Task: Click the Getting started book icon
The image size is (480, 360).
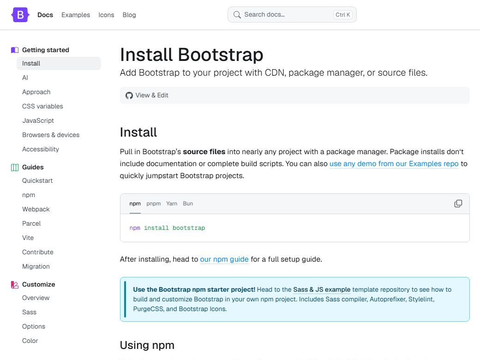Action: (15, 50)
